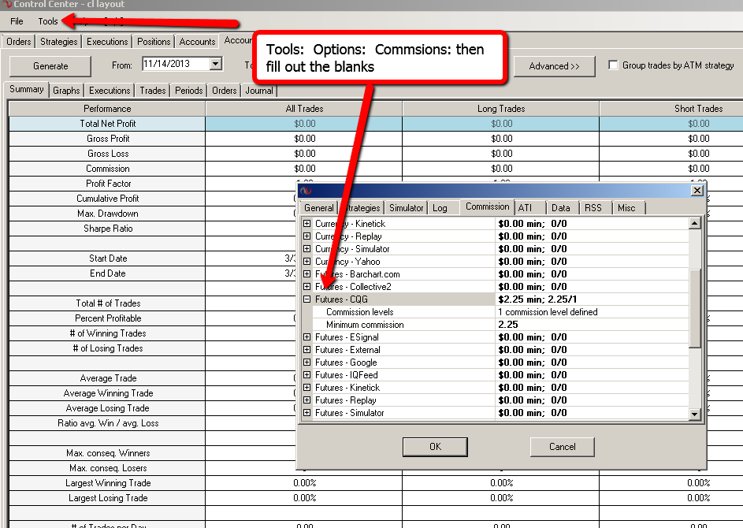The width and height of the screenshot is (743, 528).
Task: Open the Positions tab
Action: tap(154, 42)
